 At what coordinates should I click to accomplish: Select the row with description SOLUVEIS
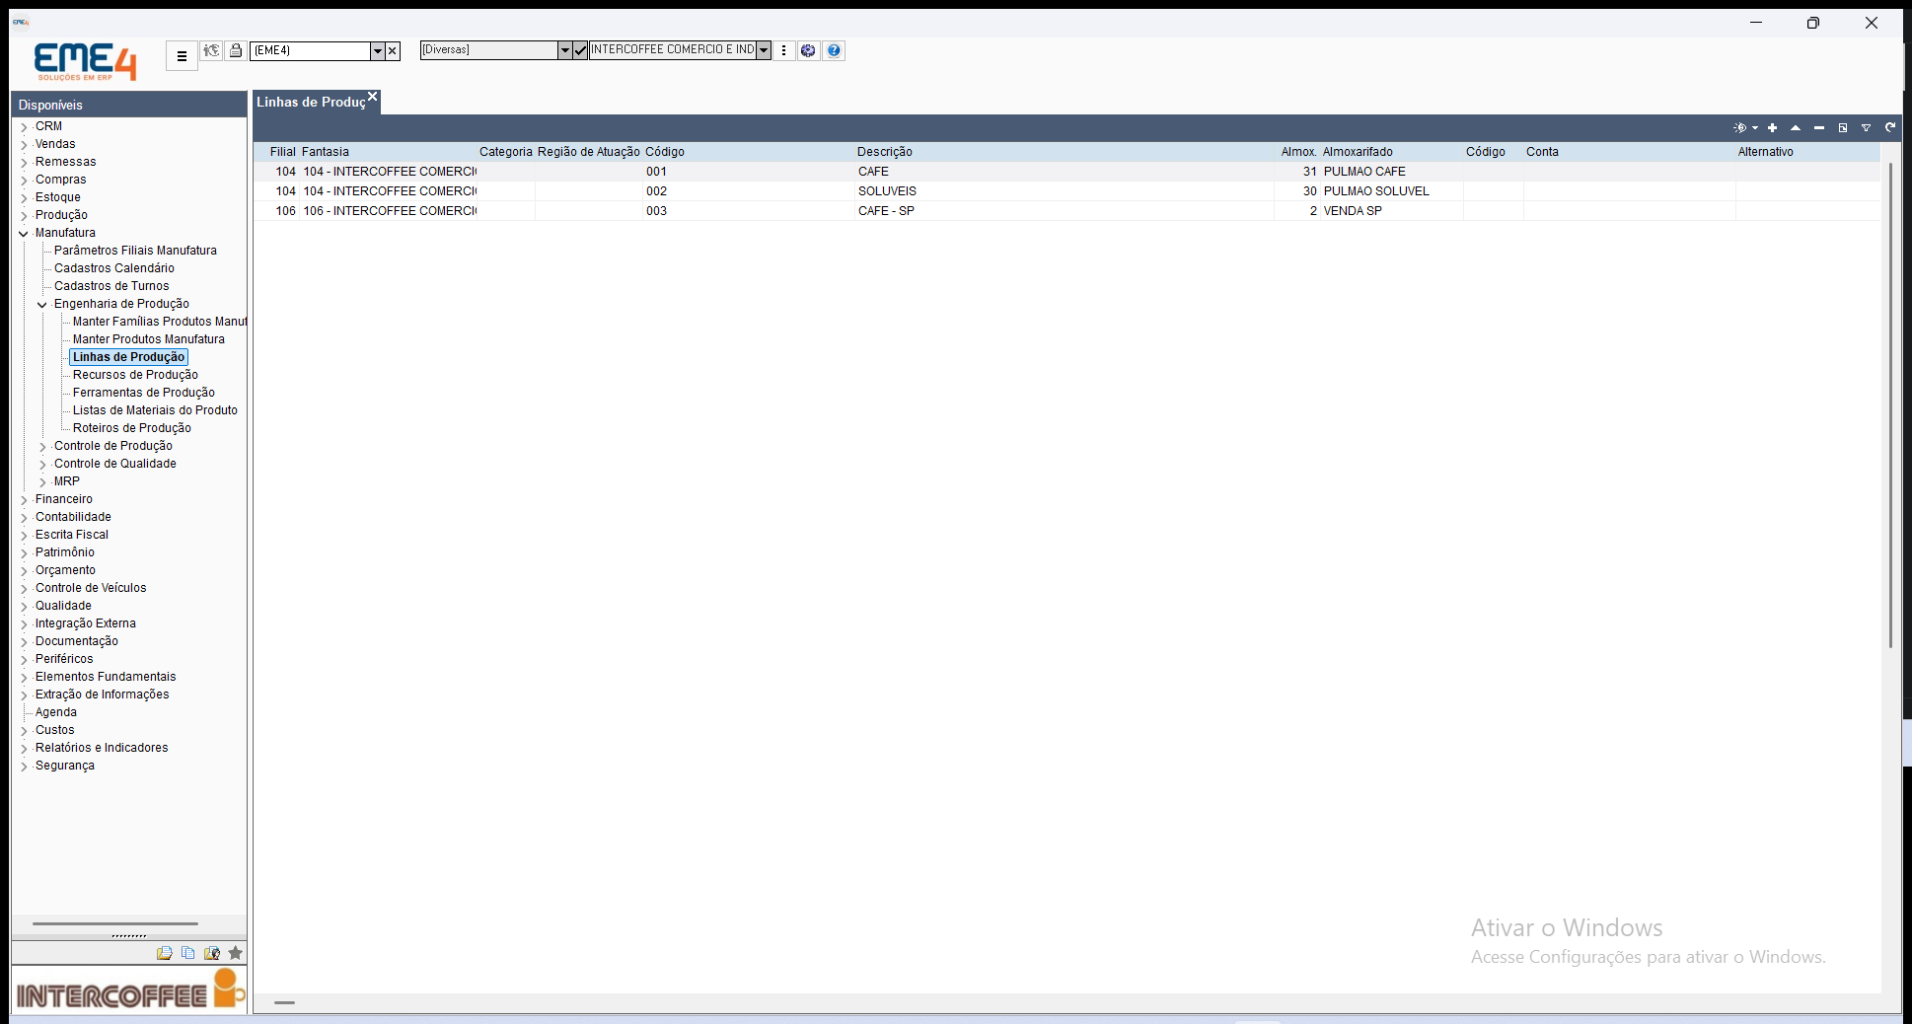[1067, 191]
